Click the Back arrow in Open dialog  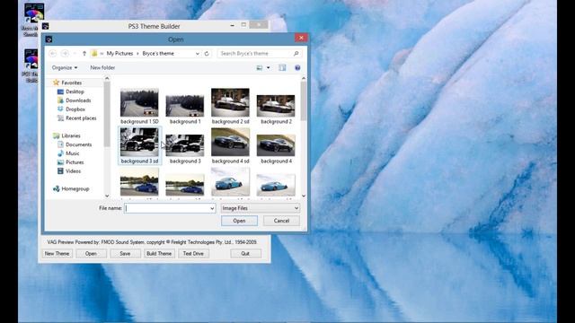[x=53, y=54]
